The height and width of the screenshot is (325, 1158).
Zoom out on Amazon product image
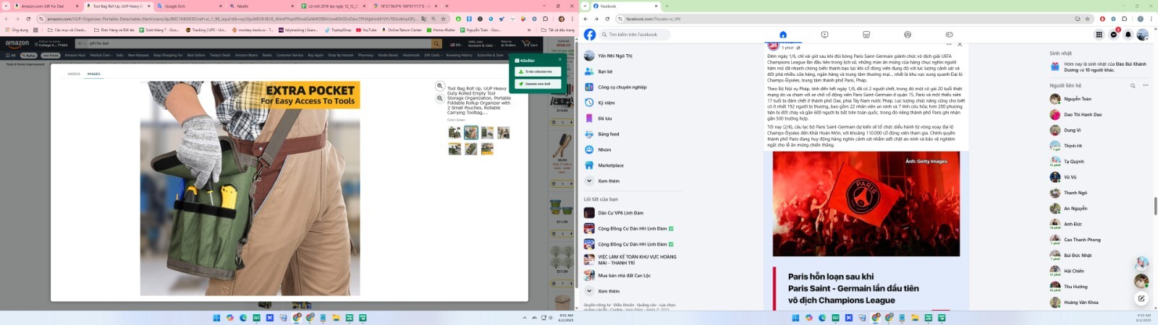click(439, 98)
